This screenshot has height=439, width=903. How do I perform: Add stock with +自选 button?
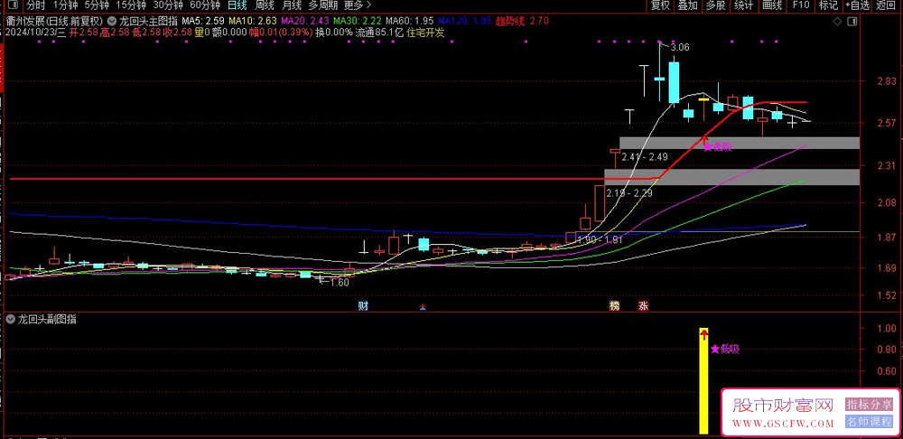(858, 5)
